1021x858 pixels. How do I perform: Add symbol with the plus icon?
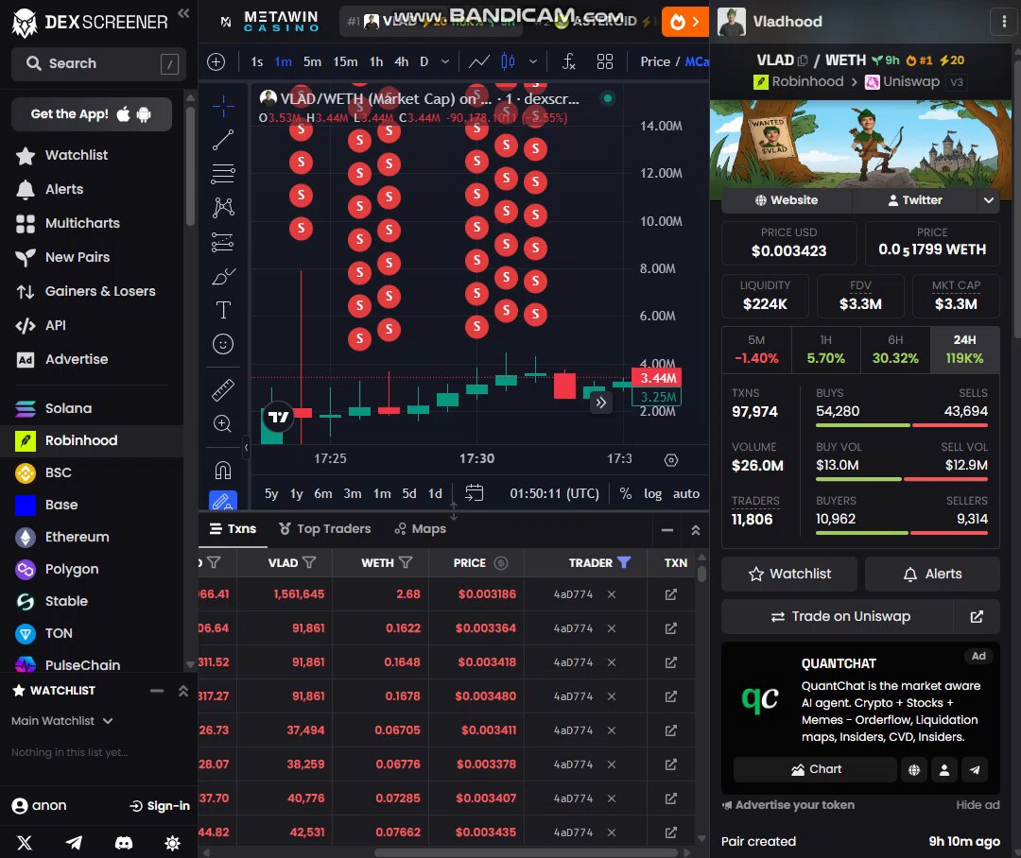click(x=216, y=61)
